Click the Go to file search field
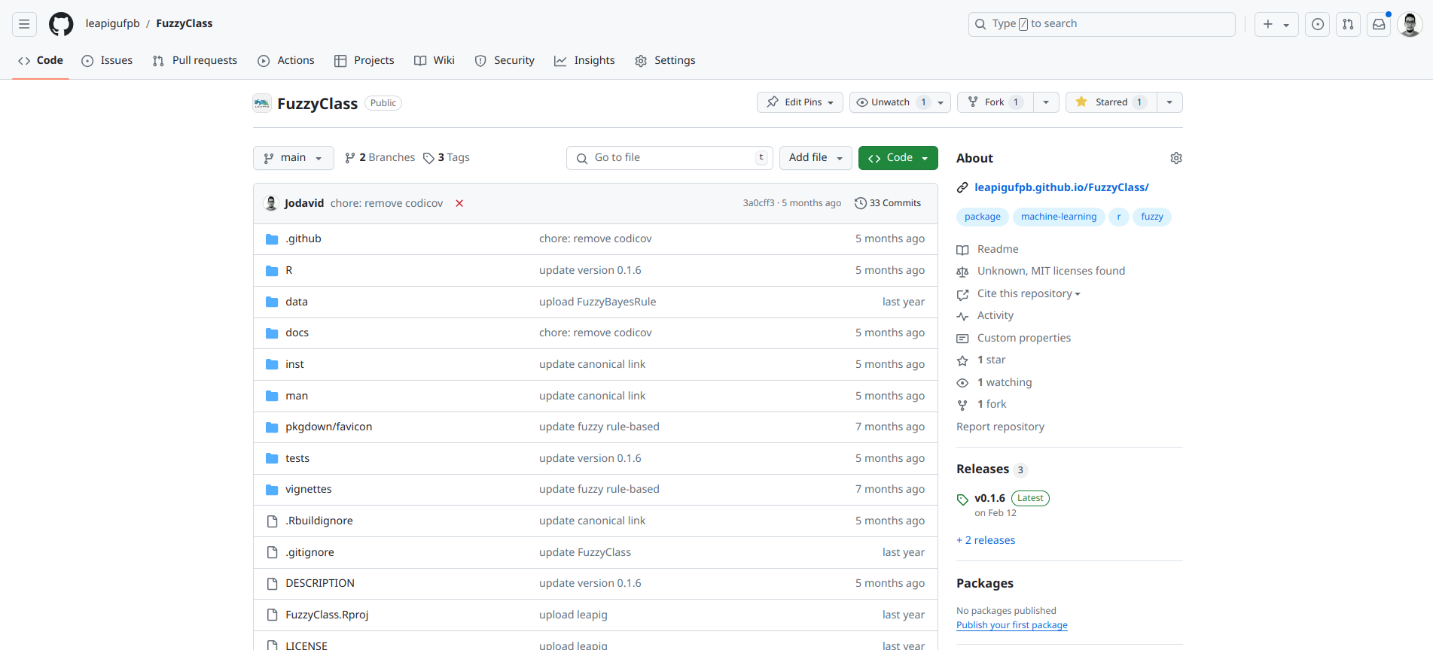The width and height of the screenshot is (1433, 650). point(669,158)
